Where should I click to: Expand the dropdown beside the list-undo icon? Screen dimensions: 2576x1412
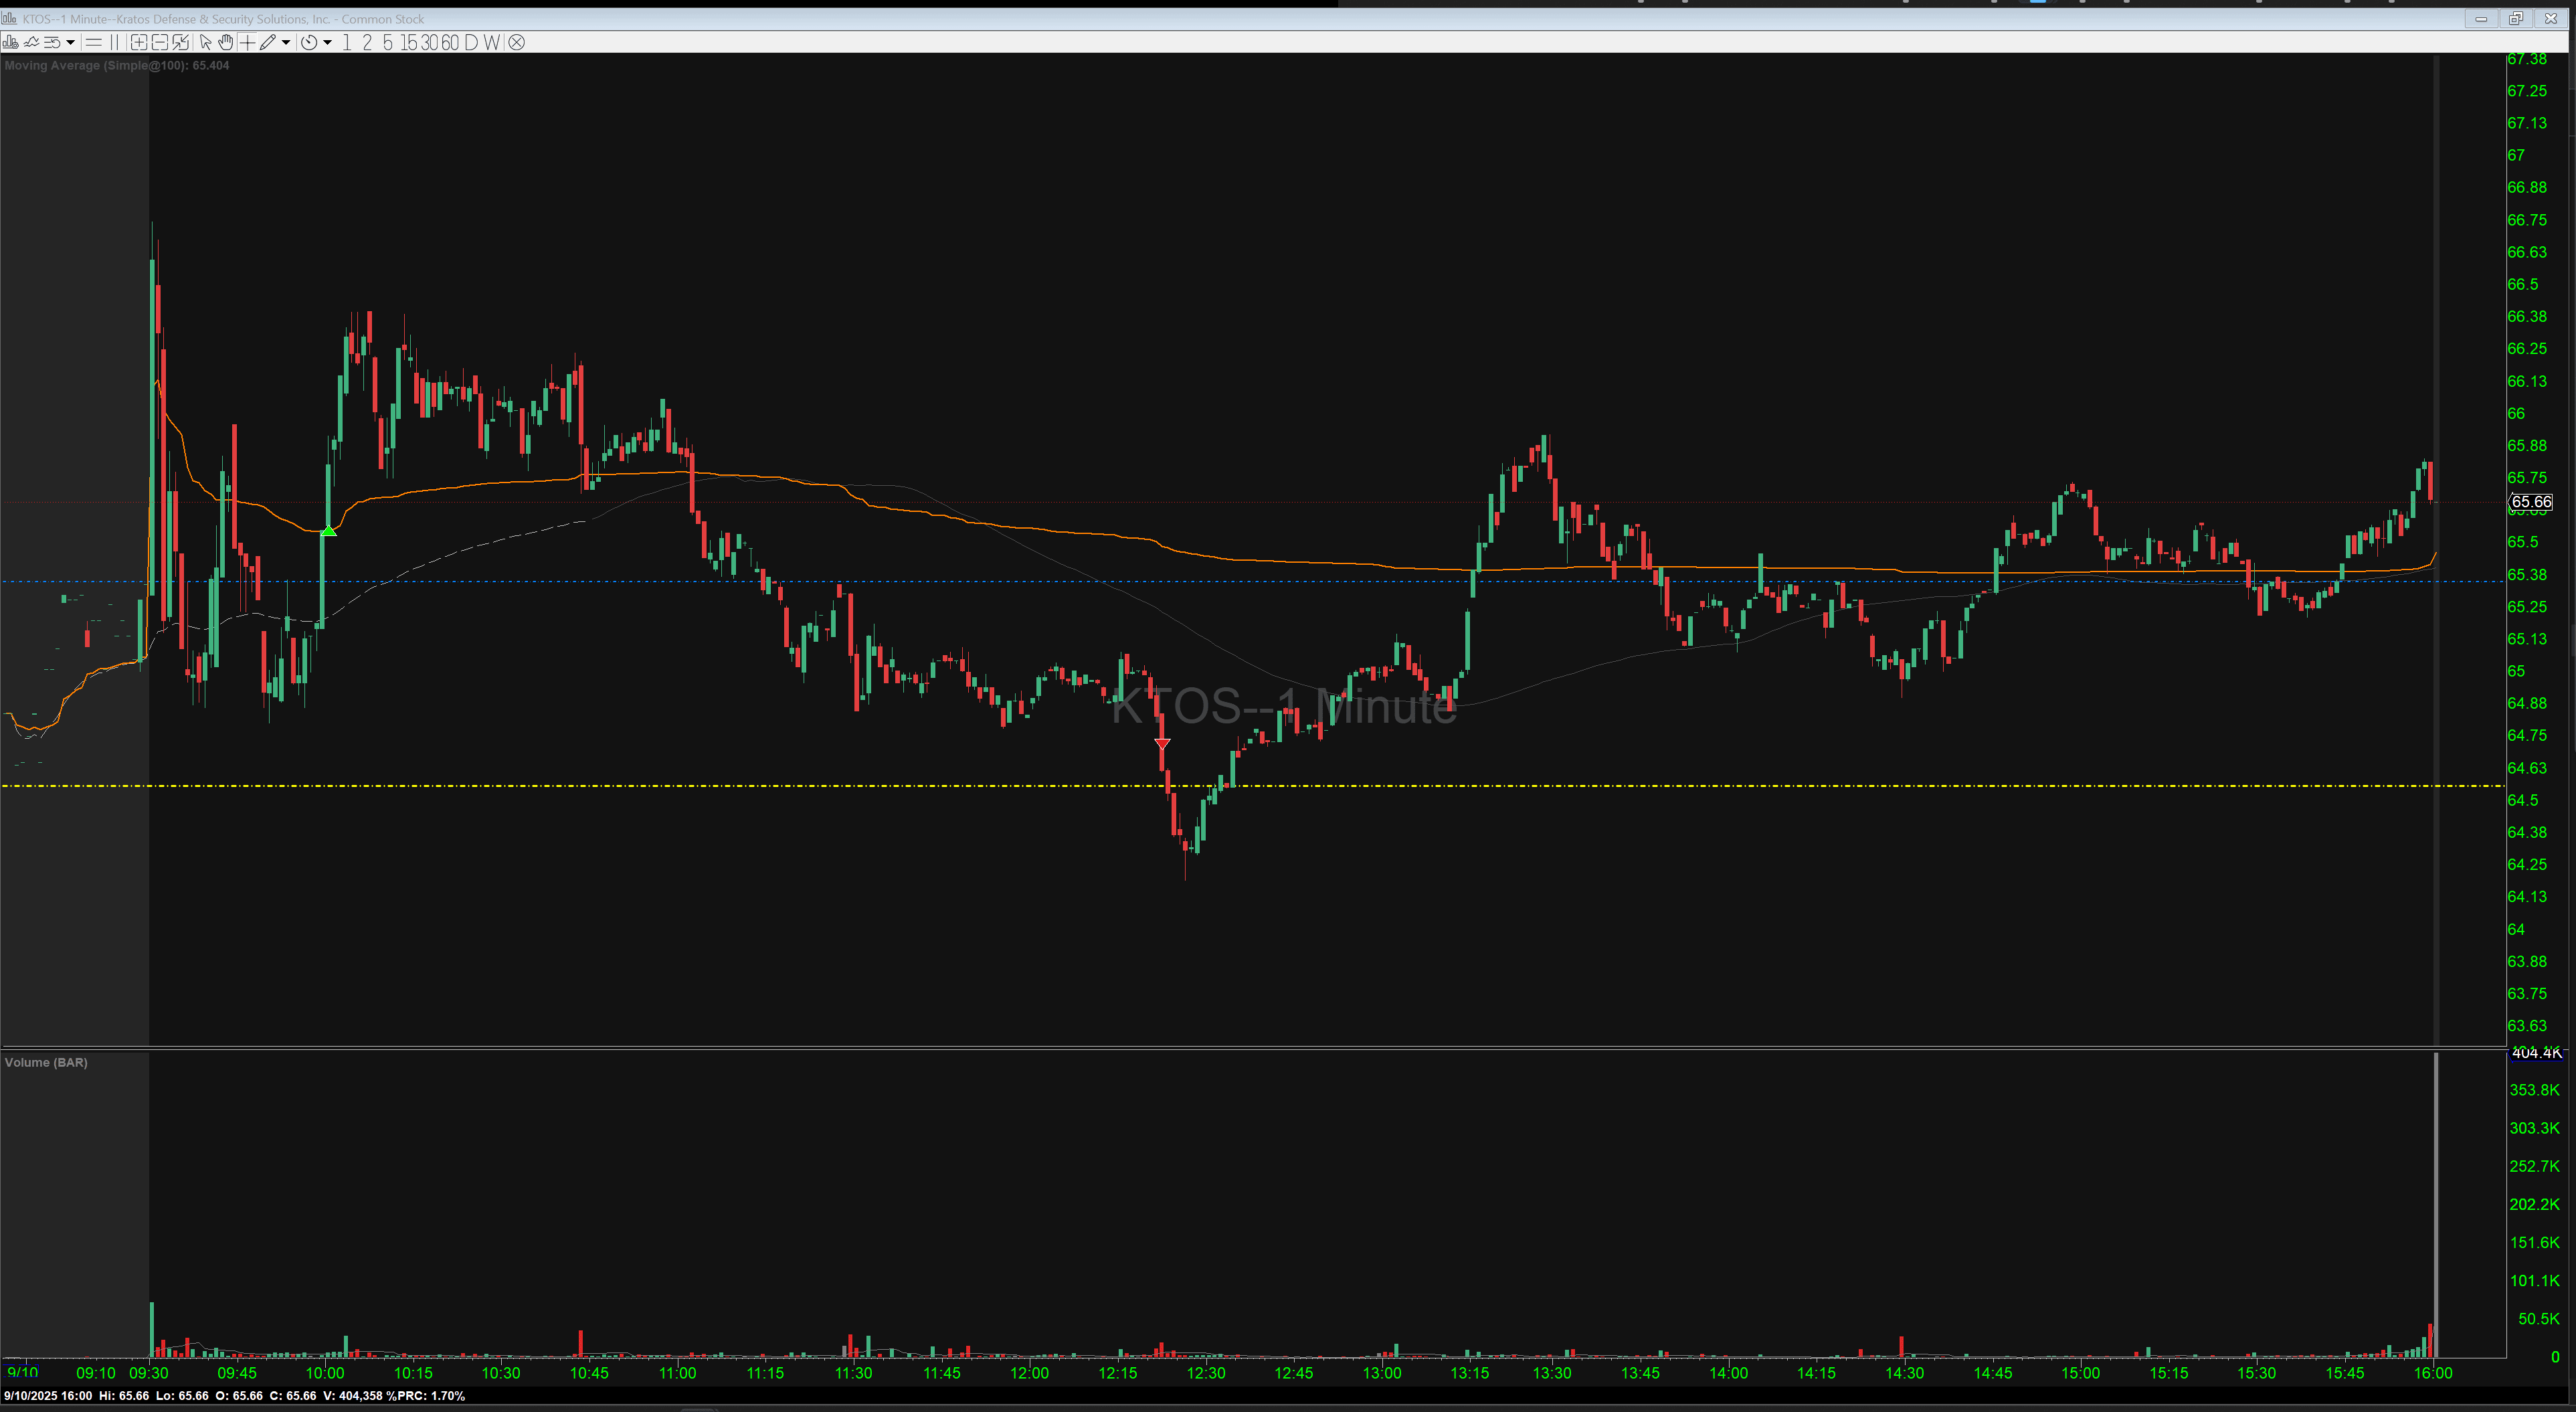(70, 42)
